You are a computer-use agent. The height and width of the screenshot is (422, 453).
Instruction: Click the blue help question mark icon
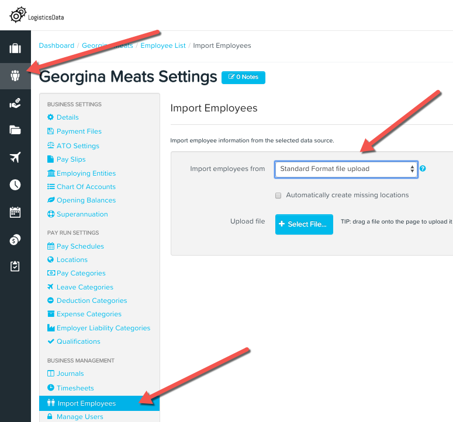(x=423, y=169)
